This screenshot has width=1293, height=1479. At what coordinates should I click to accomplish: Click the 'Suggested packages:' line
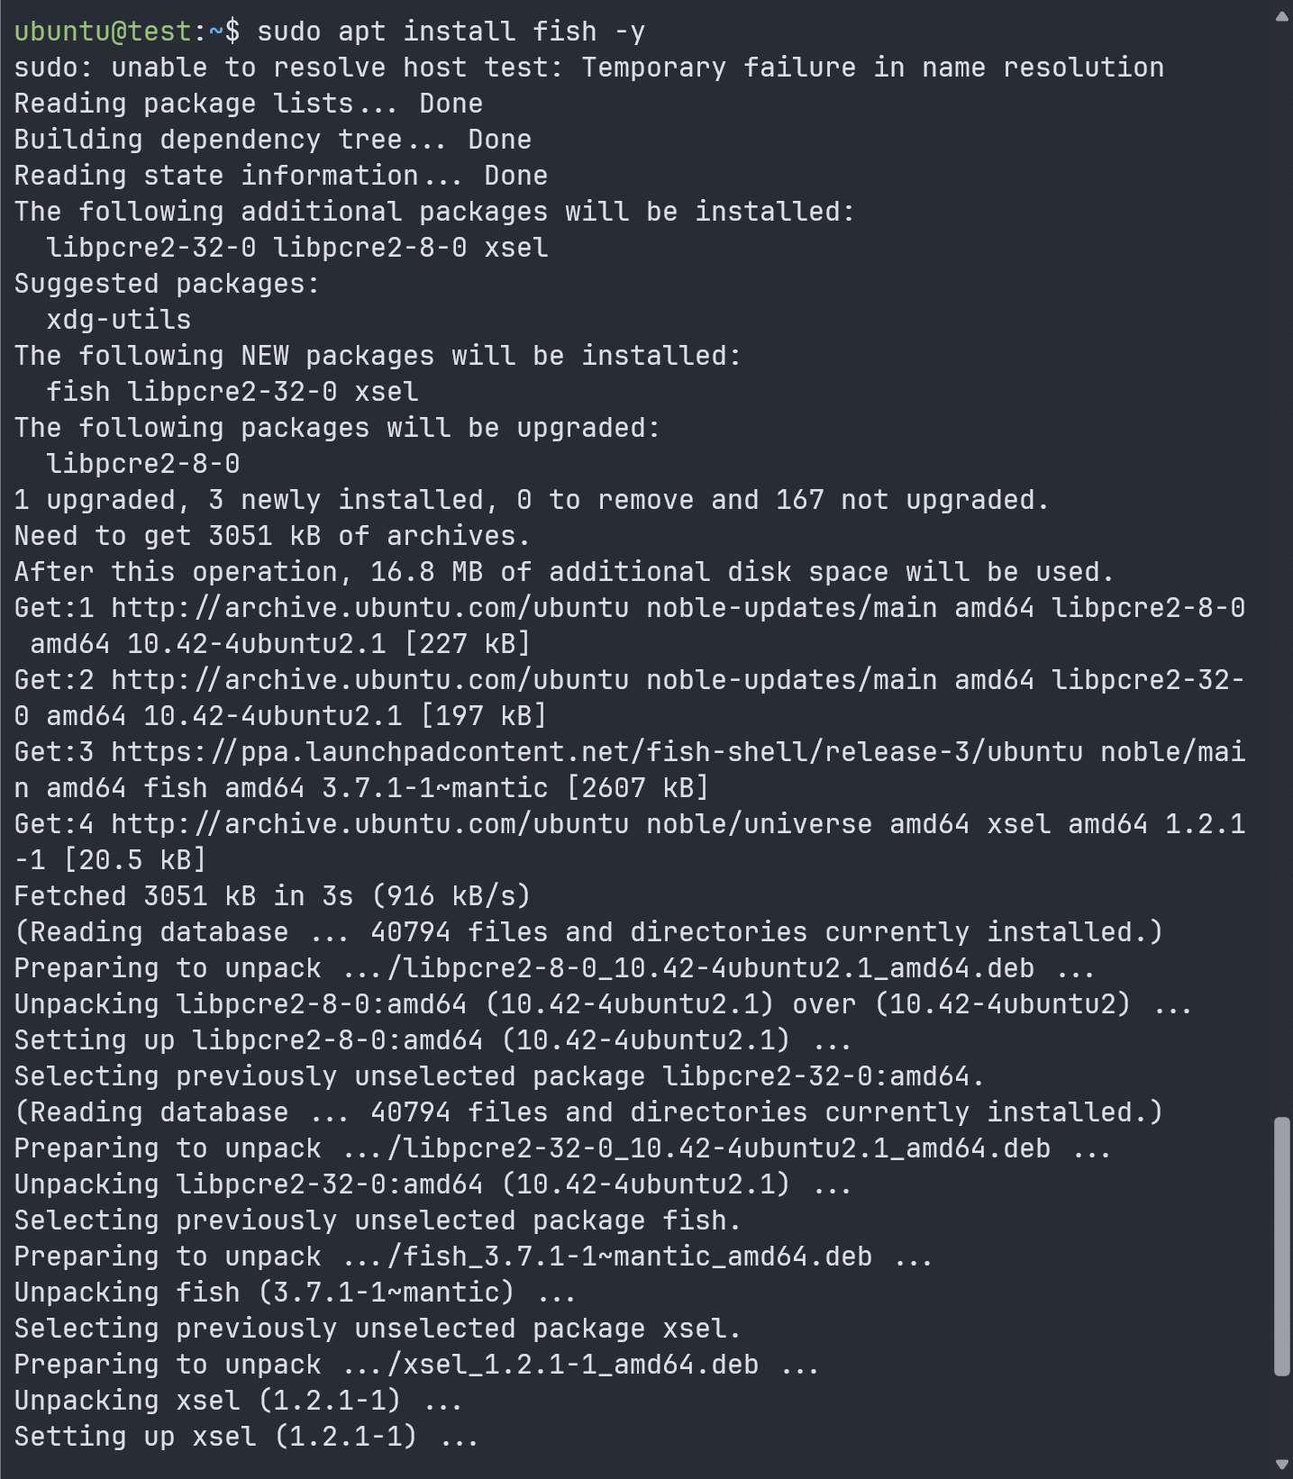click(167, 284)
